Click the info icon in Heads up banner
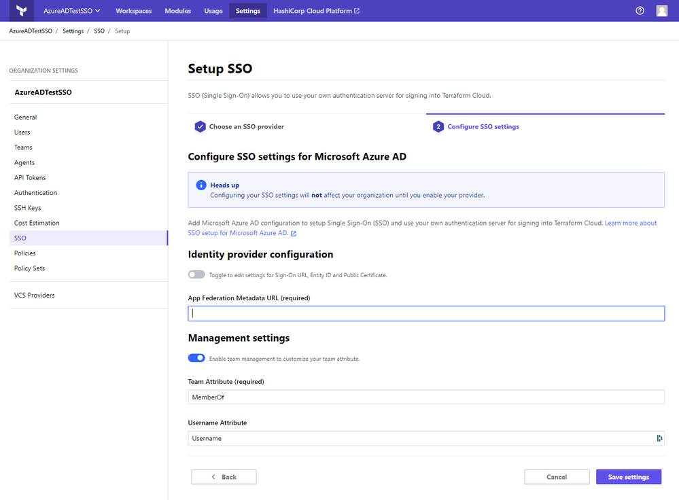This screenshot has height=500, width=679. click(201, 185)
